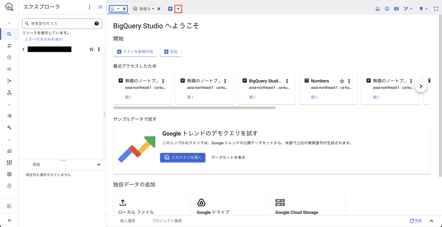Select Google Cloud Storage data source
Image resolution: width=442 pixels, height=227 pixels.
308,204
